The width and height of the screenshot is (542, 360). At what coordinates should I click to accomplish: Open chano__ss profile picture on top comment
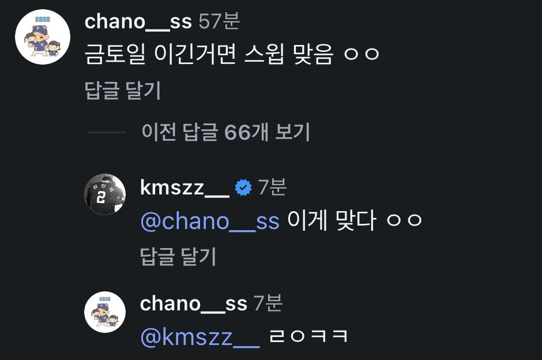[x=43, y=37]
